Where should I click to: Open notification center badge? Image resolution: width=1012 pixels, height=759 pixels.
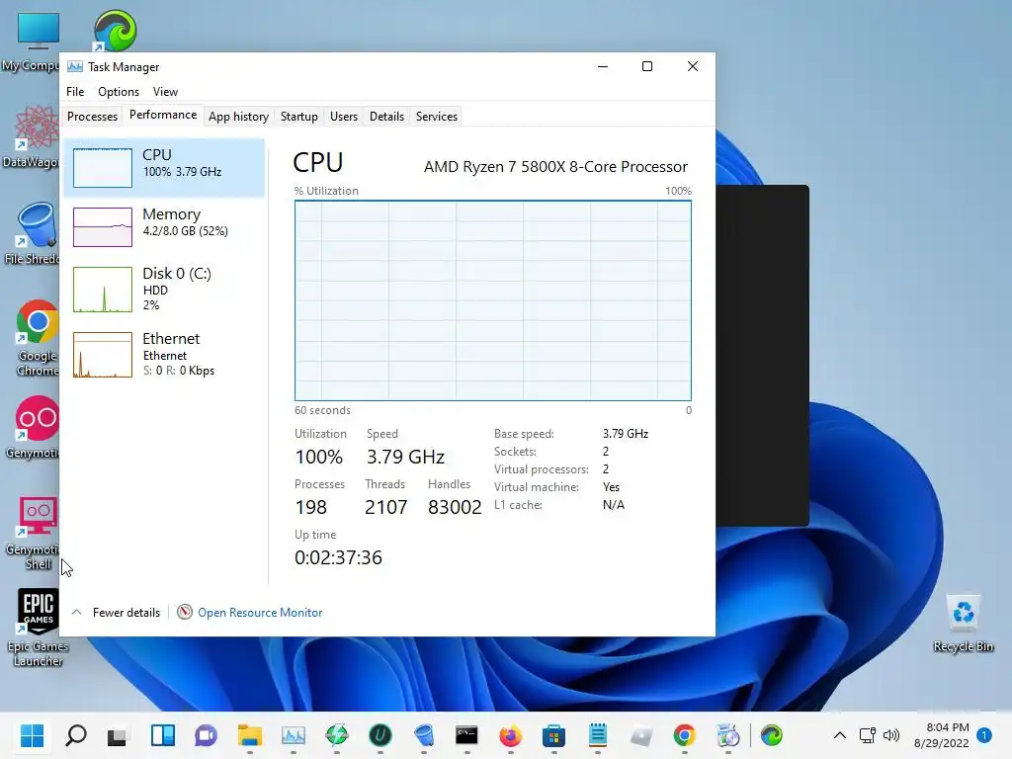point(984,735)
